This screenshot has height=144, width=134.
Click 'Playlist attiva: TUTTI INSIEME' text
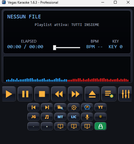[x=67, y=25]
